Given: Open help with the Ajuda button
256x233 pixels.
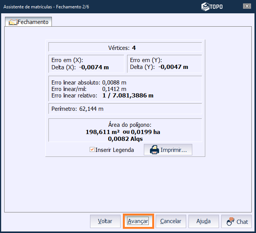Looking at the screenshot, I should [x=204, y=221].
